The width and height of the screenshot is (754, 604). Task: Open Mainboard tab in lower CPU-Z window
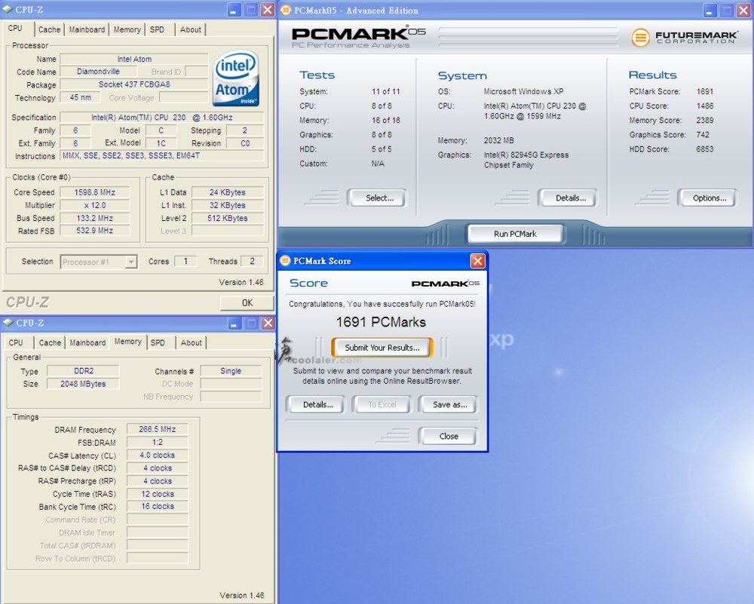[87, 342]
